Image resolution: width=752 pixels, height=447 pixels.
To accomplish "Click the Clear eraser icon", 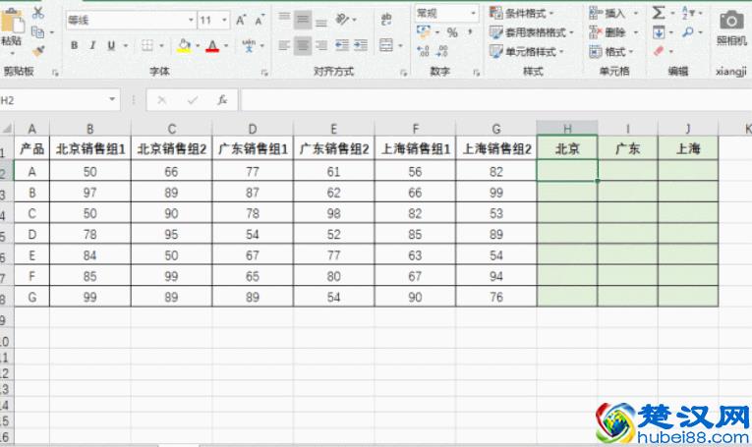I will click(x=659, y=50).
